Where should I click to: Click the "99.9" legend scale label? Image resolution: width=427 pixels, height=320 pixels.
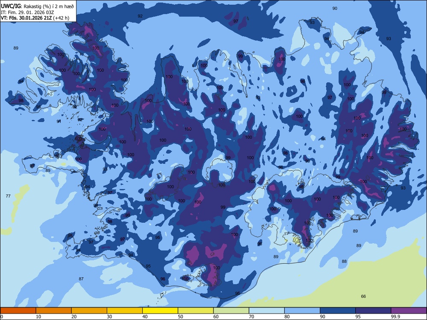click(x=395, y=317)
